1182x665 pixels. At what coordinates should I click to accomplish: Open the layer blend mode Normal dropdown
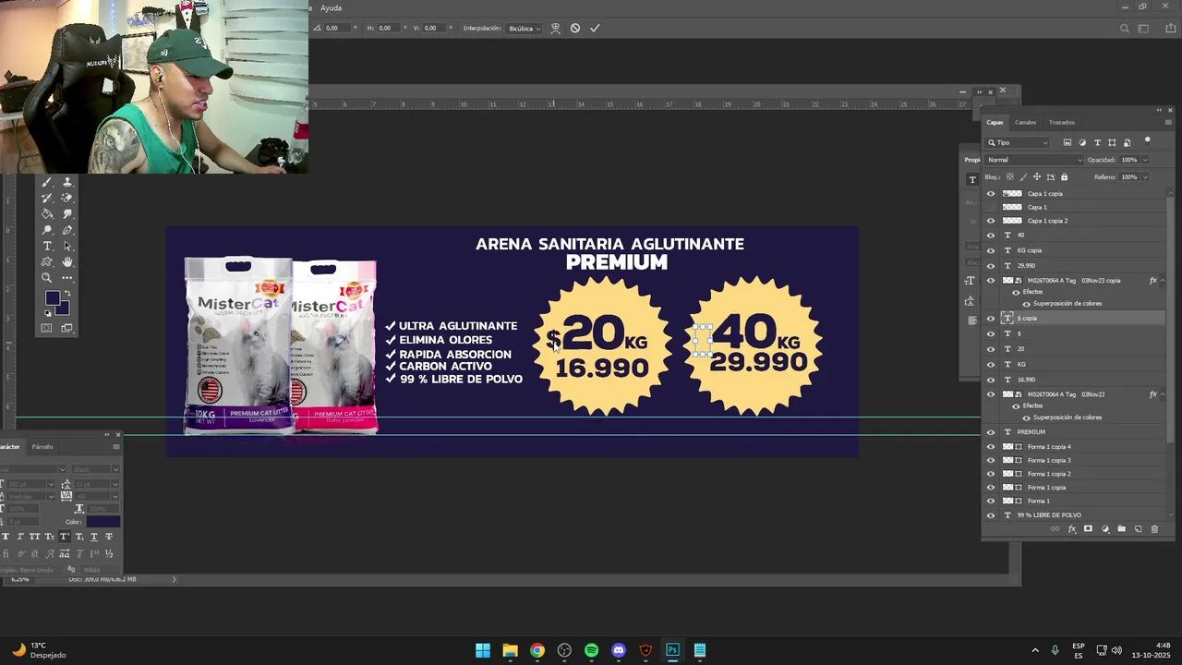pyautogui.click(x=1034, y=160)
